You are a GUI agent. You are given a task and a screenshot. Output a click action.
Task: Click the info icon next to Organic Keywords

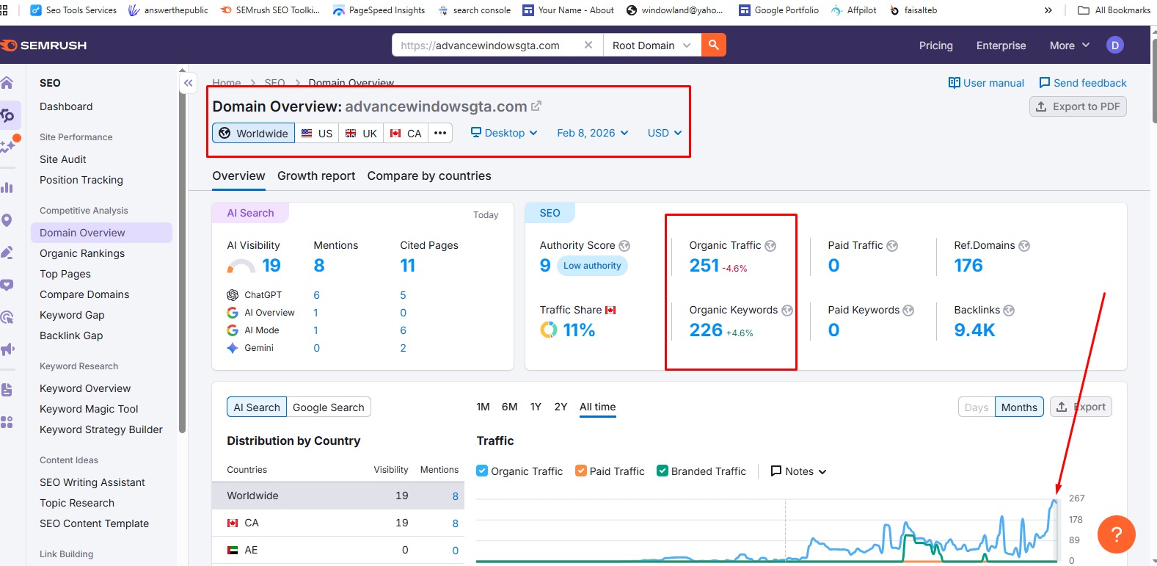[x=787, y=311]
